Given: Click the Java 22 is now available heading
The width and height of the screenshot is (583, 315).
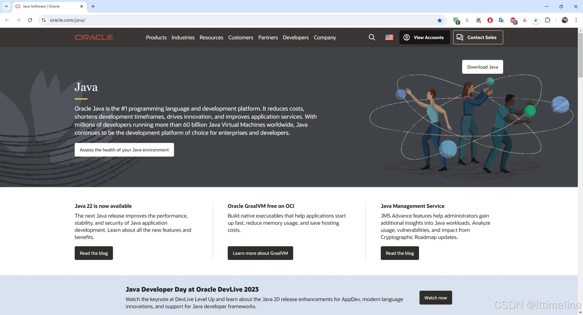Looking at the screenshot, I should 103,206.
